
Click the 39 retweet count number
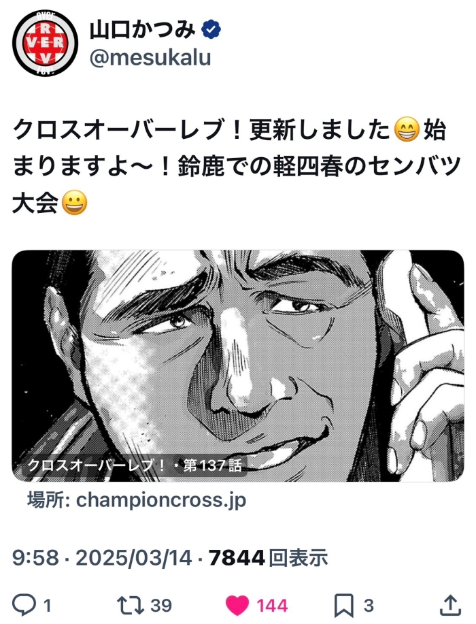[161, 606]
